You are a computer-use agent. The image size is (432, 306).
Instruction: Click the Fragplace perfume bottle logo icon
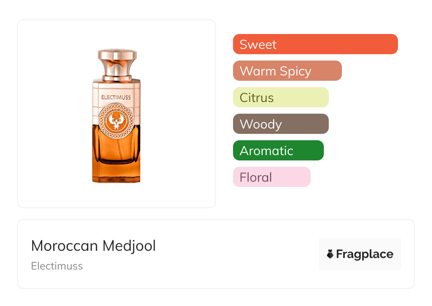(x=330, y=254)
